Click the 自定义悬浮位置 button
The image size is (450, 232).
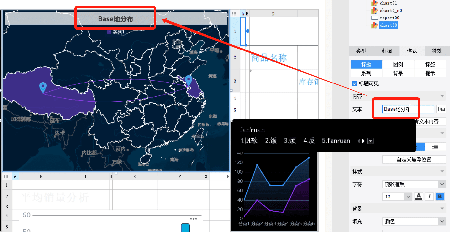tap(414, 160)
